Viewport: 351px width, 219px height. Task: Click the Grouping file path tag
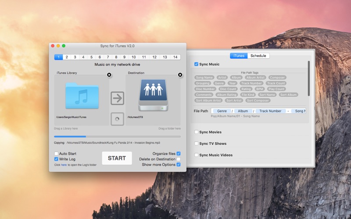(203, 83)
